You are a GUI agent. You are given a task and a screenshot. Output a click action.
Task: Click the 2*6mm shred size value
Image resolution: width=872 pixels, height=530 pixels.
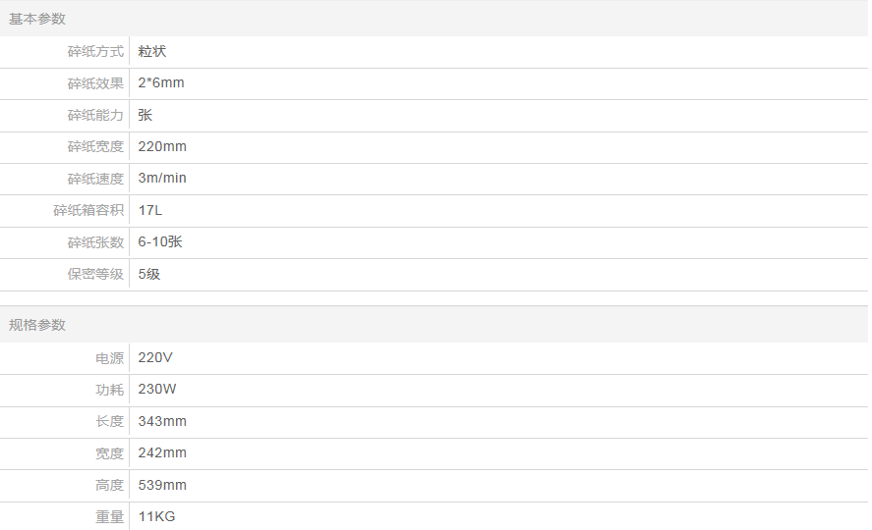[x=161, y=83]
